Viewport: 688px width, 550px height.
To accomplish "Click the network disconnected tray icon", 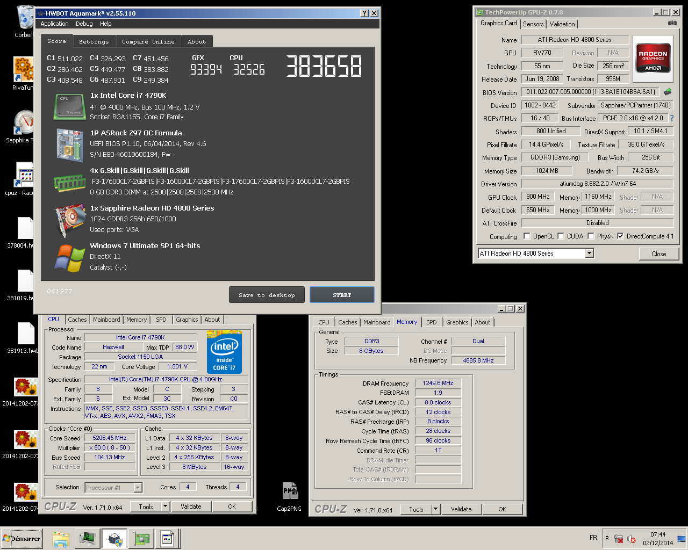I will (x=619, y=539).
